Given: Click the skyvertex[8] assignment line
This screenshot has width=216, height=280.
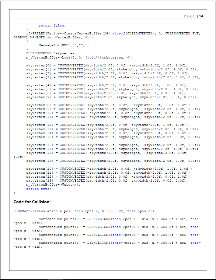Looking at the screenshot, I should [108, 105].
